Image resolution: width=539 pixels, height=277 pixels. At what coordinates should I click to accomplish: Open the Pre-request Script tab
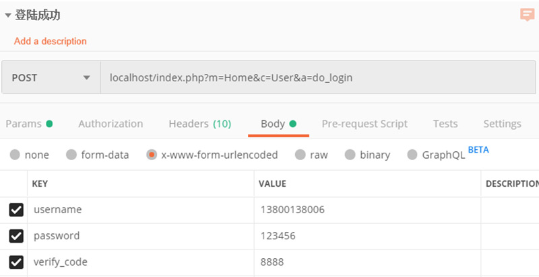(364, 124)
